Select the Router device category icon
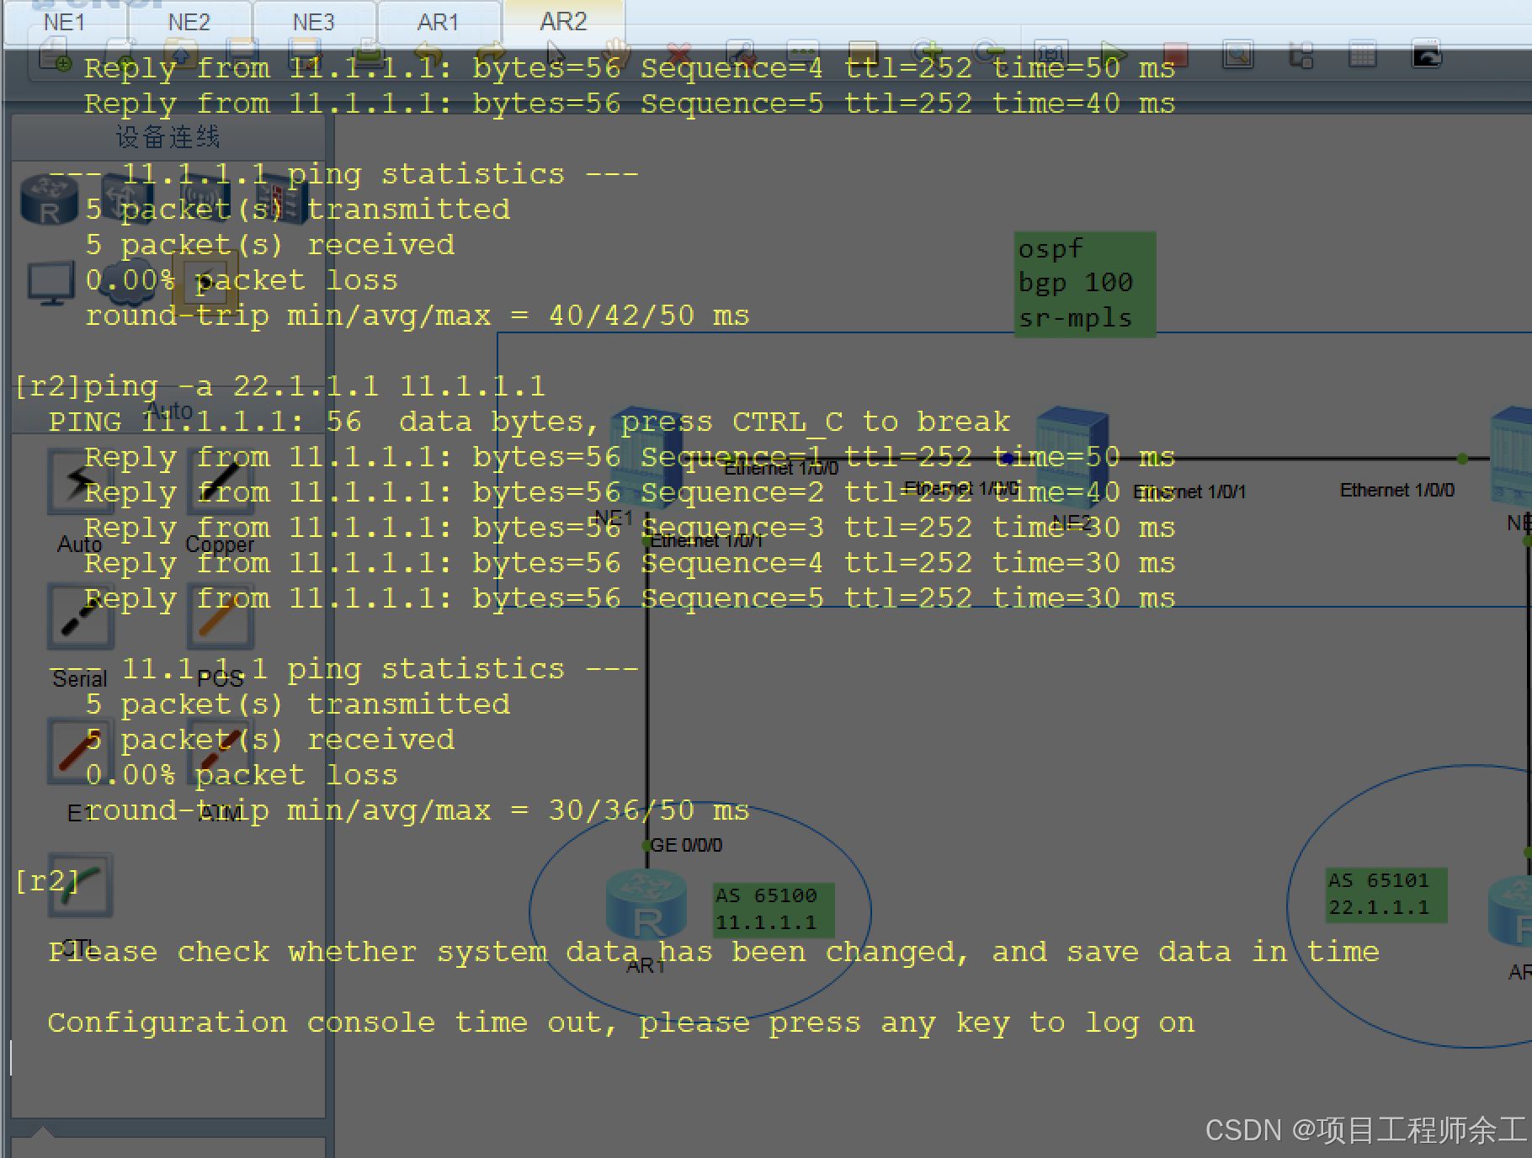 coord(50,199)
